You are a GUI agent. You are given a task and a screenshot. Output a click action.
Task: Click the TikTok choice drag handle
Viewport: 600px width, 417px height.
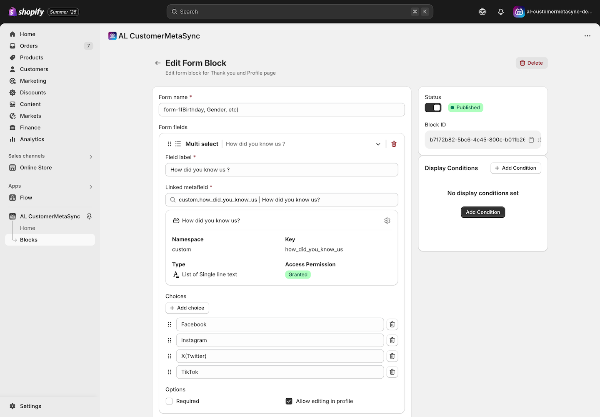170,372
